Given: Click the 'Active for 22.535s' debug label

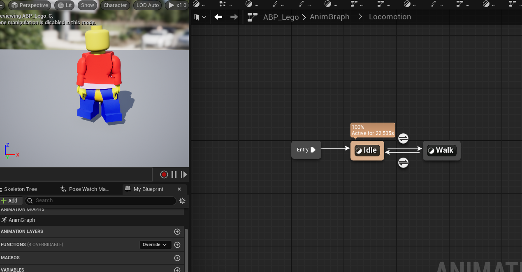Looking at the screenshot, I should (373, 133).
